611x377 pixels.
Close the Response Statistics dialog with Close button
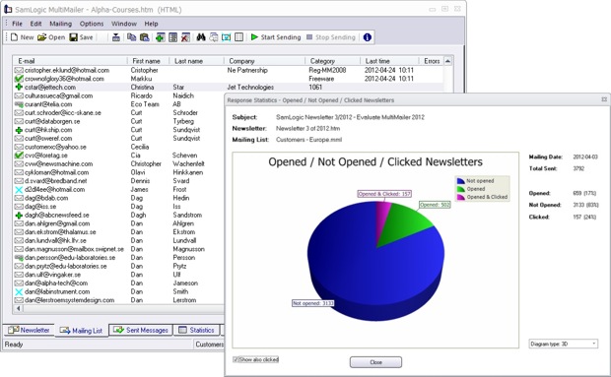[x=375, y=362]
